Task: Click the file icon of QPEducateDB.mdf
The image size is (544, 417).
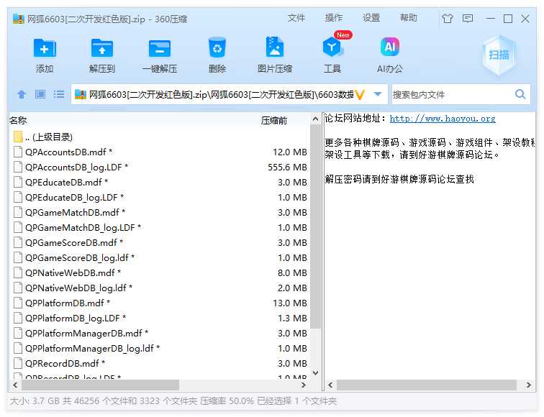Action: click(18, 182)
